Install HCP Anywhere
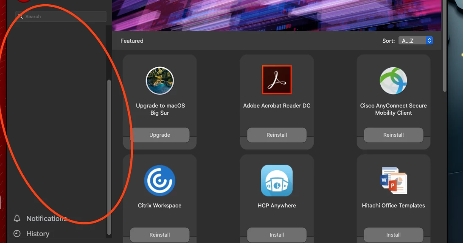Image resolution: width=463 pixels, height=243 pixels. (x=277, y=235)
